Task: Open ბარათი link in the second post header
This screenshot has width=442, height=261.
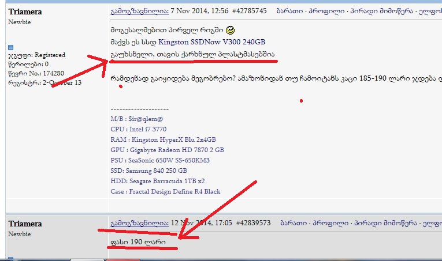Action: click(294, 223)
